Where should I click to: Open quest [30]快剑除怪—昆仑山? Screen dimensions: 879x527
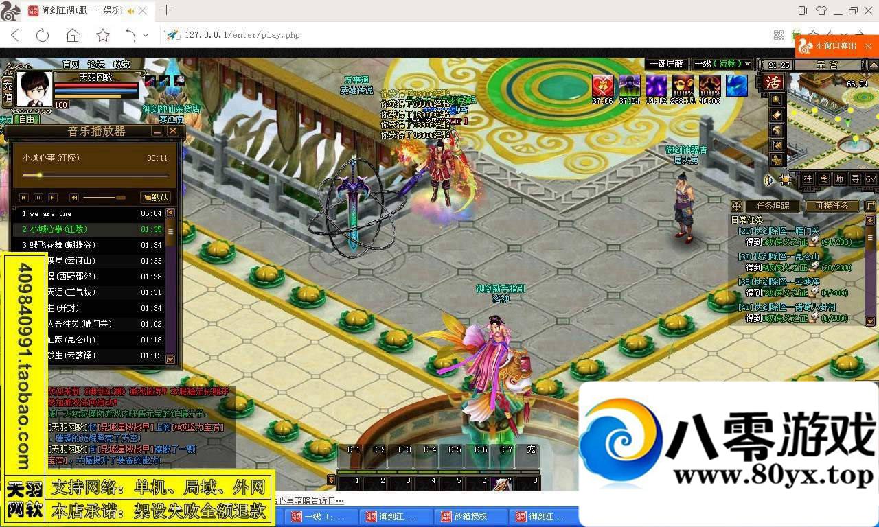[x=779, y=257]
